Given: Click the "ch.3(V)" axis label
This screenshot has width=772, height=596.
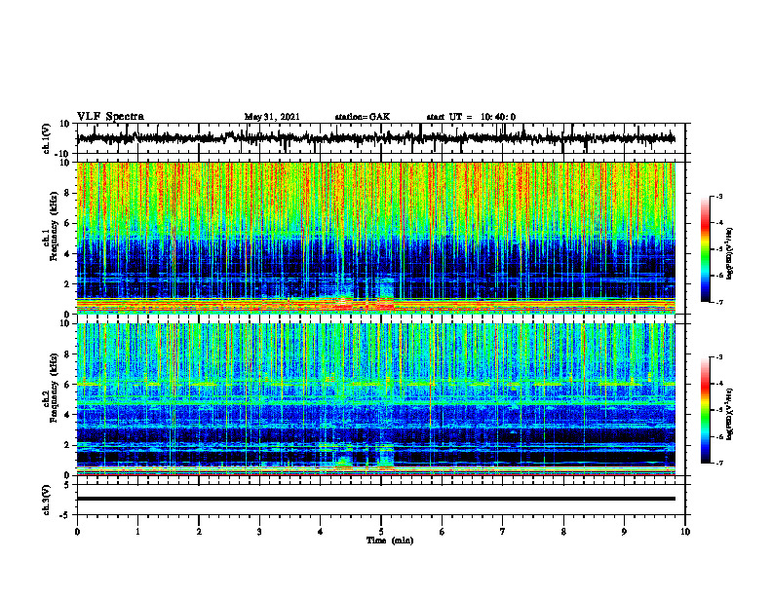Looking at the screenshot, I should pos(46,501).
